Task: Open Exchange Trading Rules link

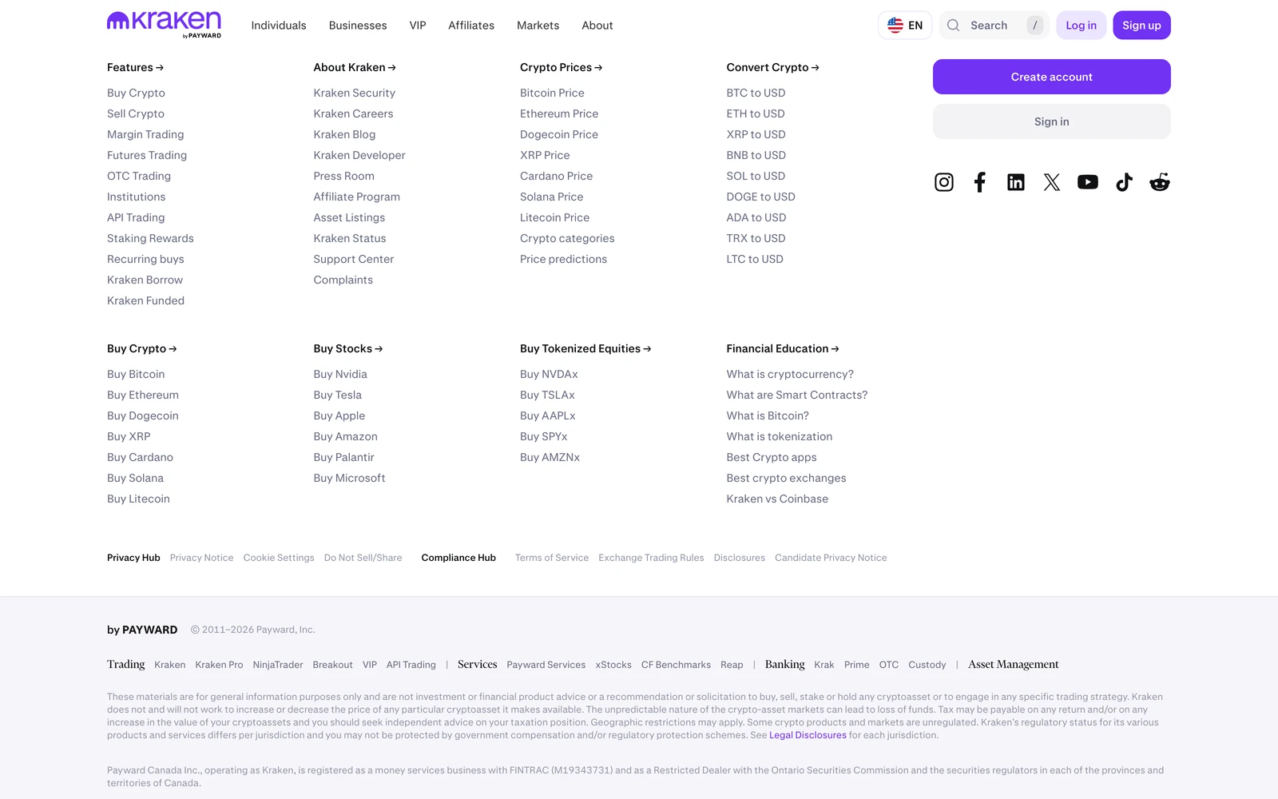Action: pyautogui.click(x=651, y=558)
